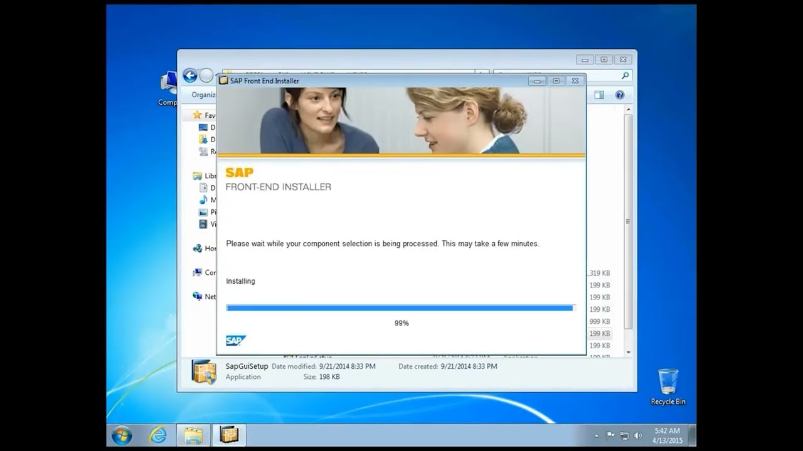Click the SAP installer title bar icon
Screen dimensions: 803x451
(x=223, y=81)
